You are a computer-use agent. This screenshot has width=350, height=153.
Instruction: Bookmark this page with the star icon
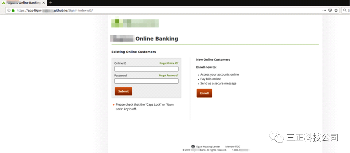click(x=336, y=10)
